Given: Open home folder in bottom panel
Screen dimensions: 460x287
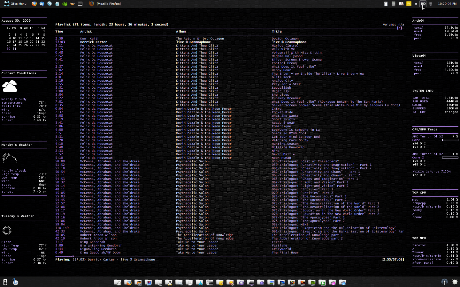Looking at the screenshot, I should (x=118, y=282).
